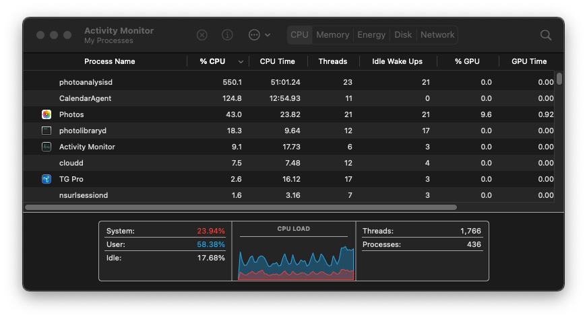The height and width of the screenshot is (319, 587).
Task: Select the Activity Monitor process name
Action: (x=87, y=147)
